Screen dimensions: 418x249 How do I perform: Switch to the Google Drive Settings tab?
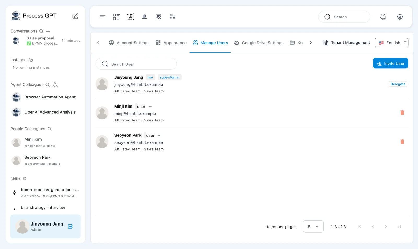pyautogui.click(x=259, y=43)
